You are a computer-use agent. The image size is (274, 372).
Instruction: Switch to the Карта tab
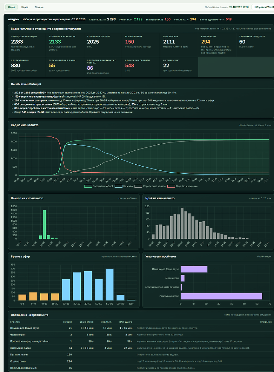[x=25, y=7]
